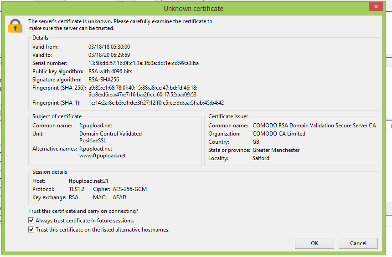The width and height of the screenshot is (392, 257).
Task: Click the Unknown certificate title bar
Action: [193, 9]
